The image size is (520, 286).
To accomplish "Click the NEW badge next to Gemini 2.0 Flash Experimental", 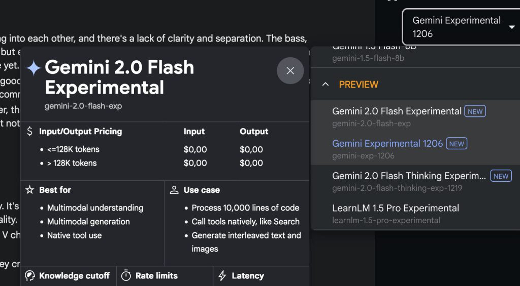I will tap(475, 111).
